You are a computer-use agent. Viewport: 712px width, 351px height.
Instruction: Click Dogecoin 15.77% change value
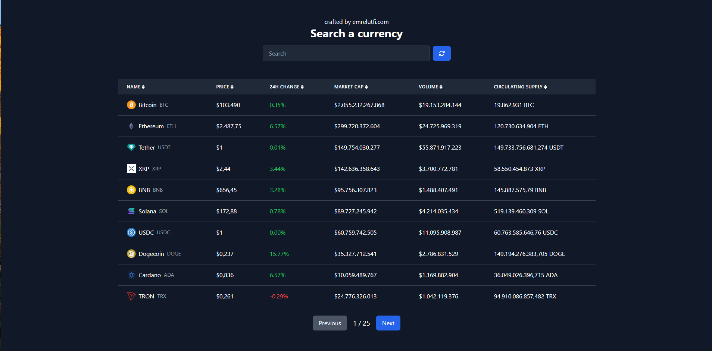pyautogui.click(x=279, y=254)
